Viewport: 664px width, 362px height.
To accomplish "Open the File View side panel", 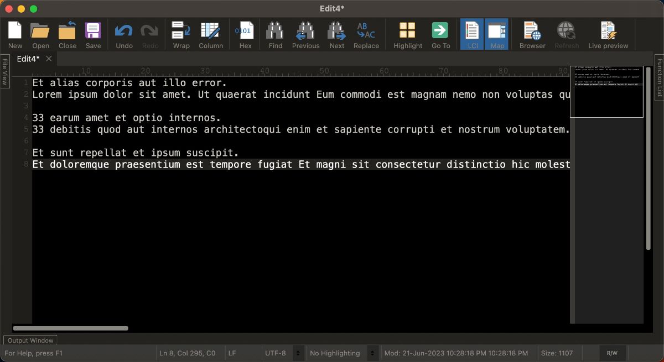I will 4,72.
